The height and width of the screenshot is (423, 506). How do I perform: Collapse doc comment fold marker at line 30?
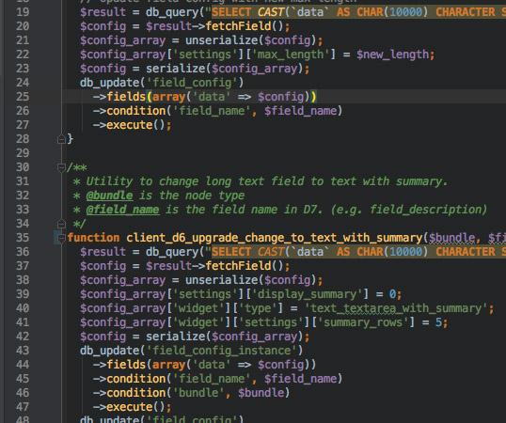tap(61, 167)
